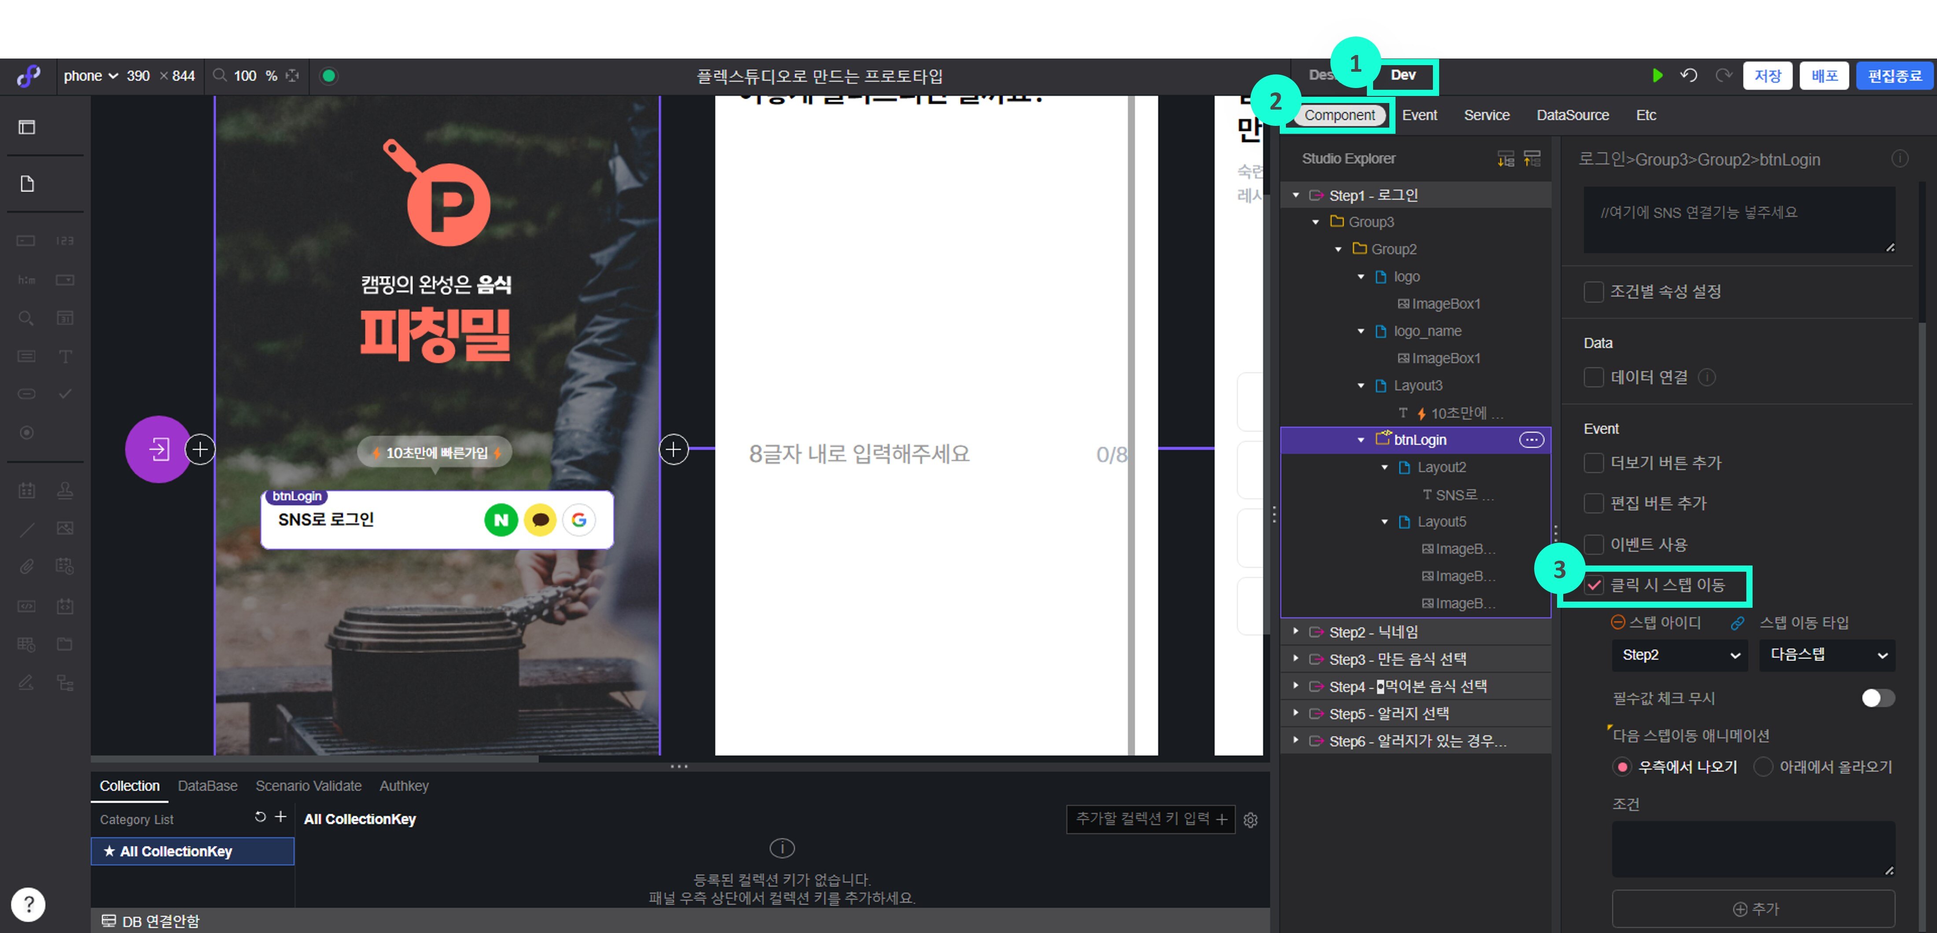
Task: Select 우측에서 나오기 animation radio
Action: 1622,767
